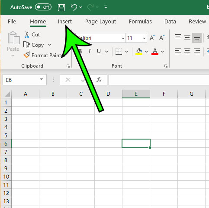This screenshot has width=209, height=208.
Task: Click the Cancel X in formula bar
Action: 68,80
